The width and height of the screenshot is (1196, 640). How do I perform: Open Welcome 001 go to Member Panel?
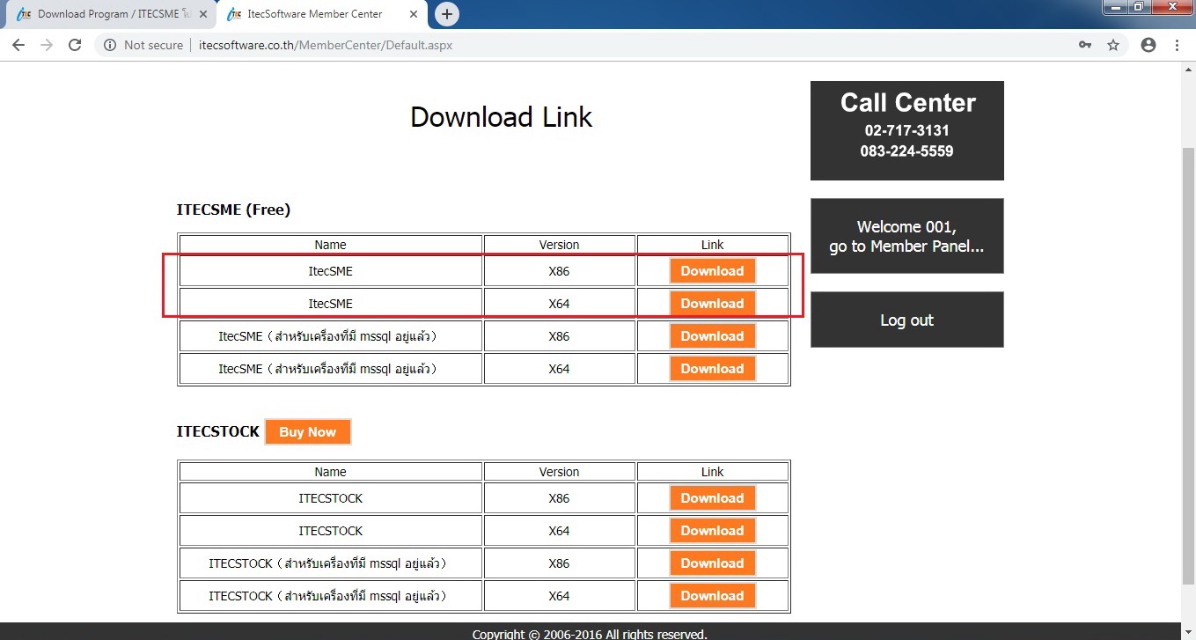click(x=906, y=236)
